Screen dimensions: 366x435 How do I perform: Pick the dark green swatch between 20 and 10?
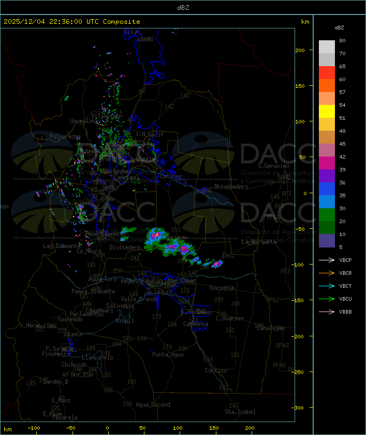click(327, 227)
